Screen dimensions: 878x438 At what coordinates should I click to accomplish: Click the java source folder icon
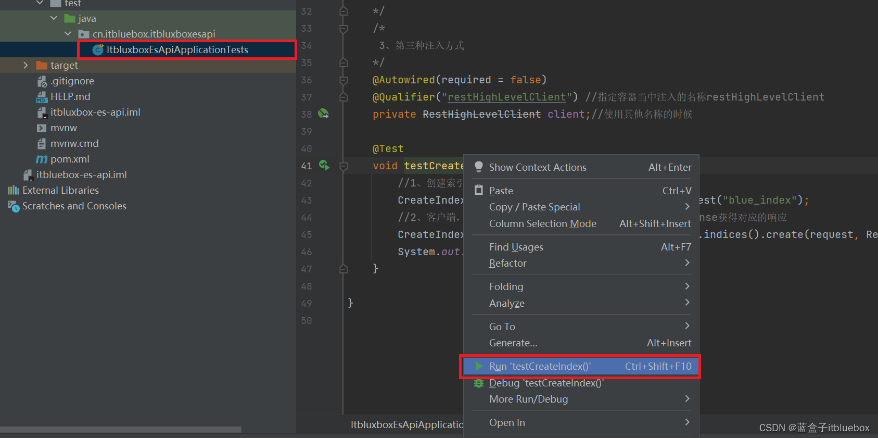click(x=70, y=18)
